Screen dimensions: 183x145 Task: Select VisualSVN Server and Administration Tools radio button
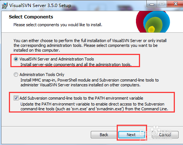coord(16,59)
